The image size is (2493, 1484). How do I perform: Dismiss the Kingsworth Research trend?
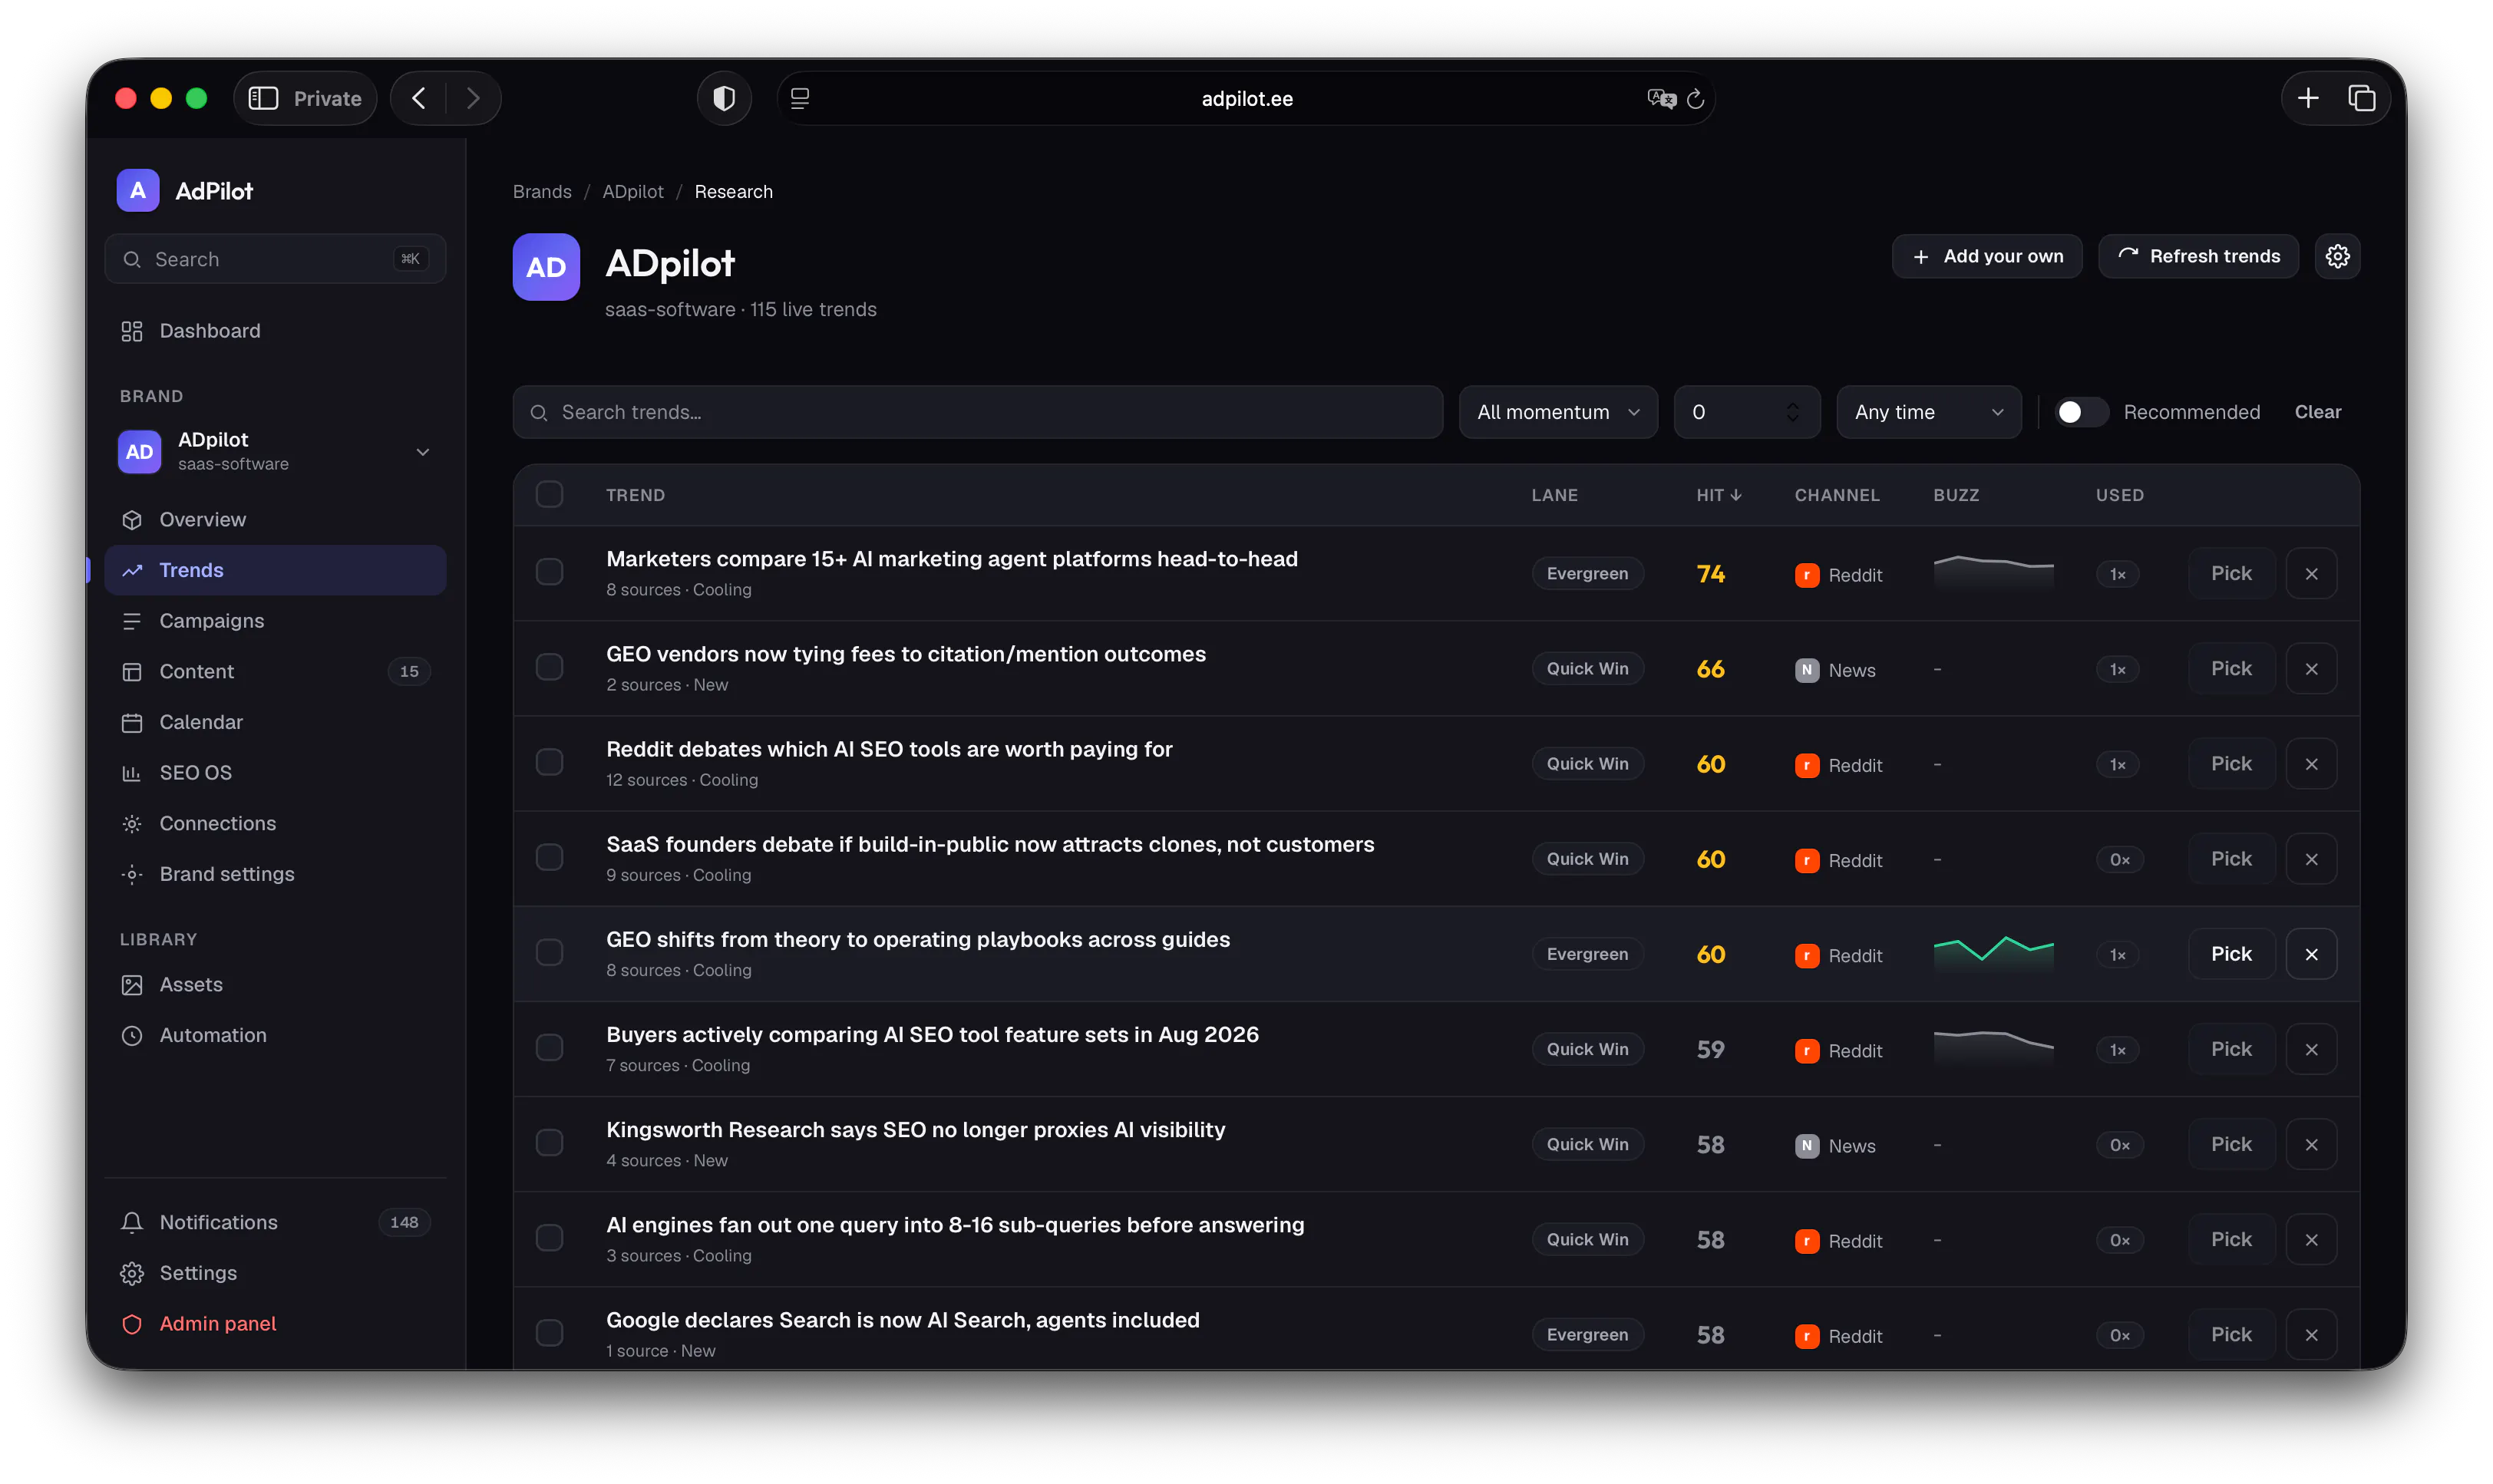point(2311,1144)
